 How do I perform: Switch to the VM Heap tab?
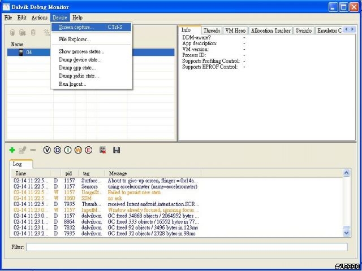pyautogui.click(x=235, y=30)
